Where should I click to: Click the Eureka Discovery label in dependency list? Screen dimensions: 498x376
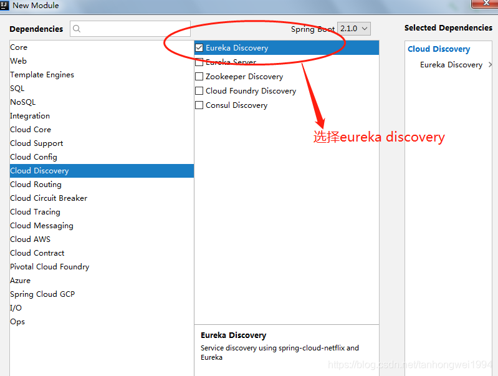click(x=237, y=47)
